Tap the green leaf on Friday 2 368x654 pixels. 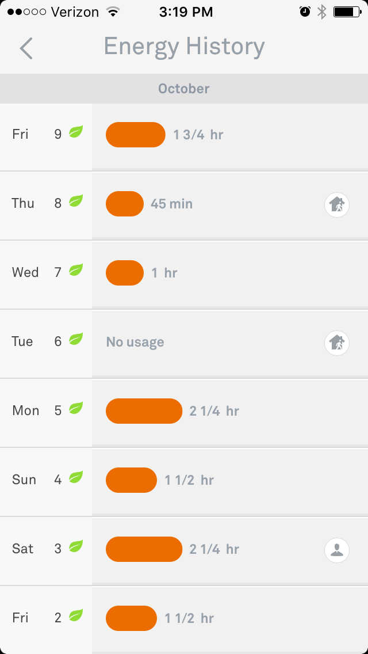(x=76, y=616)
